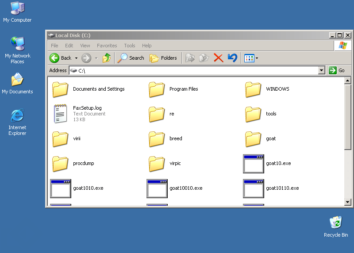The image size is (354, 253).
Task: Click the Windows flag logo
Action: (x=342, y=46)
